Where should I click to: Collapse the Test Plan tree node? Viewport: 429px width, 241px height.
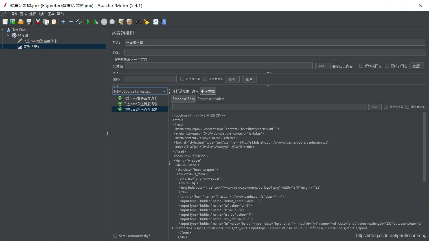3,29
